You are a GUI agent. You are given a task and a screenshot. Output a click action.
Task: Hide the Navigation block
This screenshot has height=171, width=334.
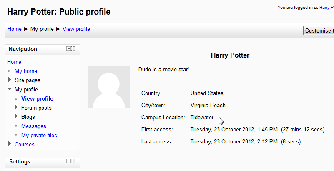69,49
